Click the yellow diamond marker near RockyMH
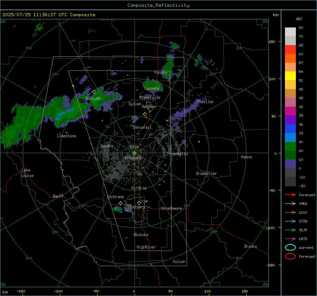This screenshot has height=296, width=317. 94,92
